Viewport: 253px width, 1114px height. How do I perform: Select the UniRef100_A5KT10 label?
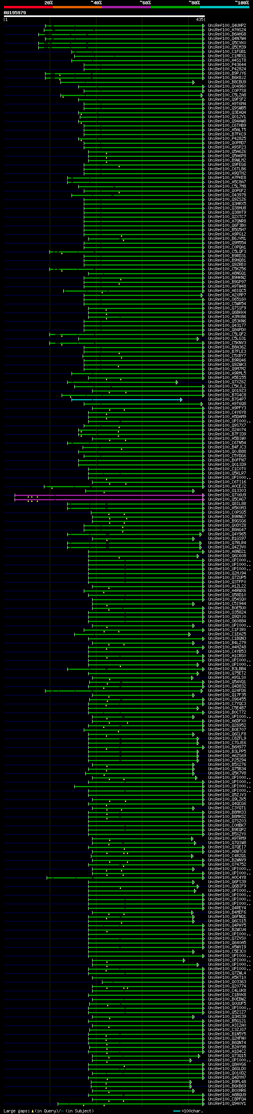coord(227,977)
